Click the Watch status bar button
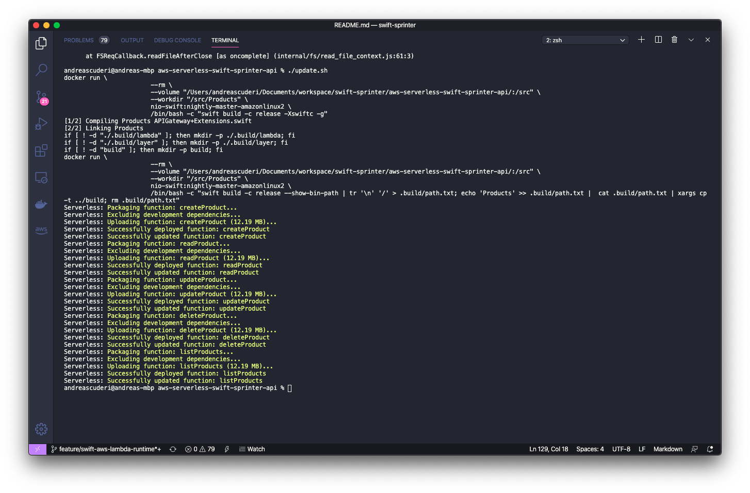Image resolution: width=750 pixels, height=493 pixels. (252, 449)
